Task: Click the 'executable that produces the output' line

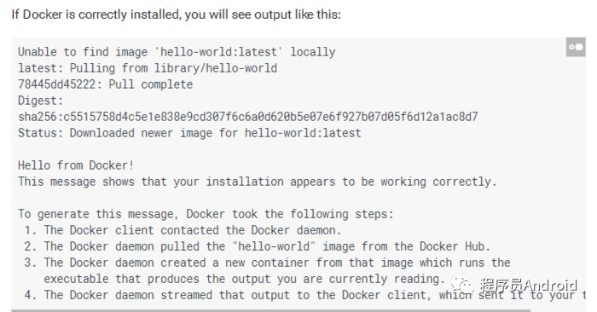Action: (x=244, y=279)
